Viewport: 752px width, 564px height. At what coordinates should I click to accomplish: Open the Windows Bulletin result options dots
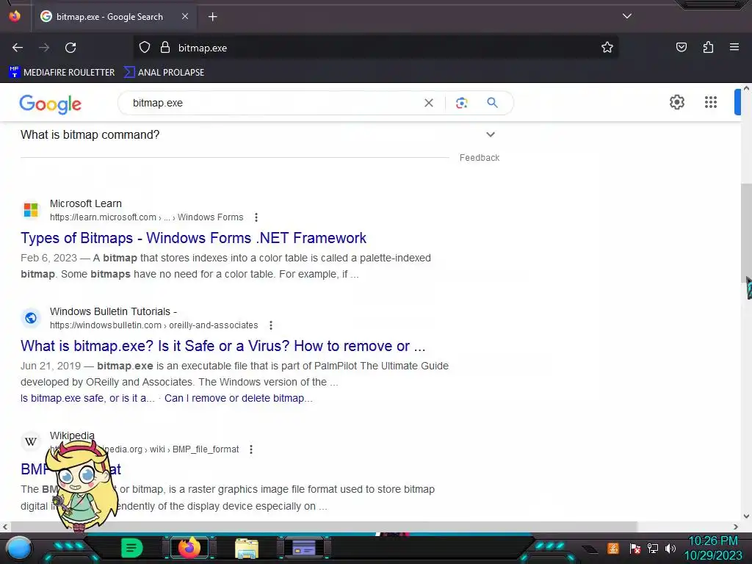click(271, 325)
